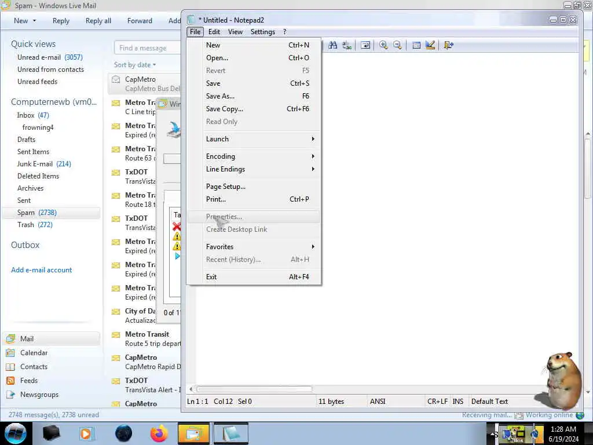Viewport: 593px width, 445px height.
Task: Open the Sort by date dropdown
Action: tap(135, 65)
